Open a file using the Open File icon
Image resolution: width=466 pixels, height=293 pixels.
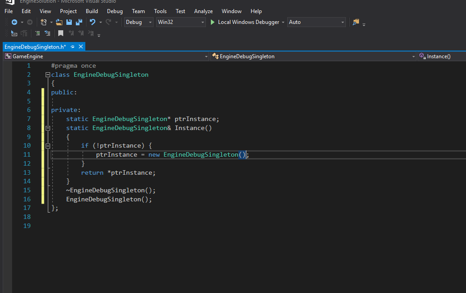pyautogui.click(x=59, y=22)
